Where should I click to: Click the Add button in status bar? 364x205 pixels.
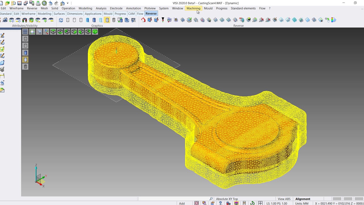click(182, 203)
